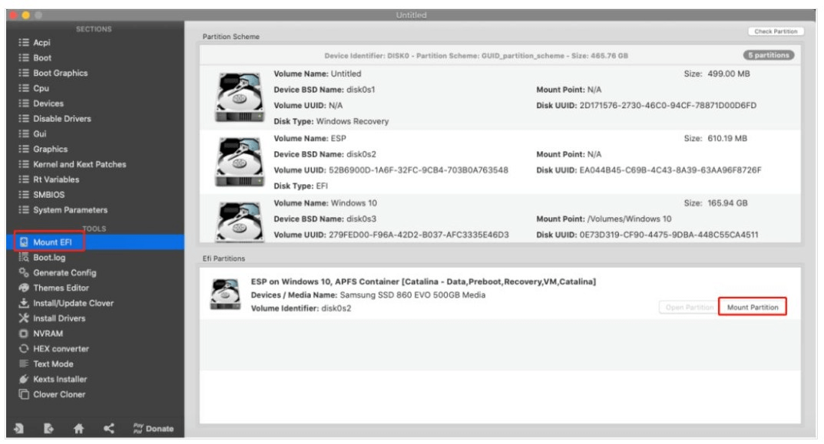This screenshot has width=824, height=444.
Task: Select the Windows 10 volume entry
Action: (x=499, y=219)
